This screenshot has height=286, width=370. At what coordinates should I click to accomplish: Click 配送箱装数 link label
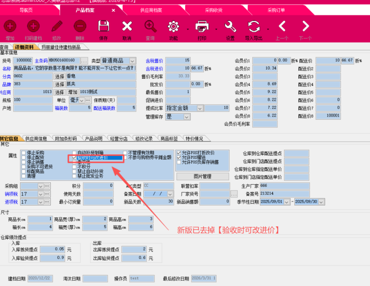104,108
